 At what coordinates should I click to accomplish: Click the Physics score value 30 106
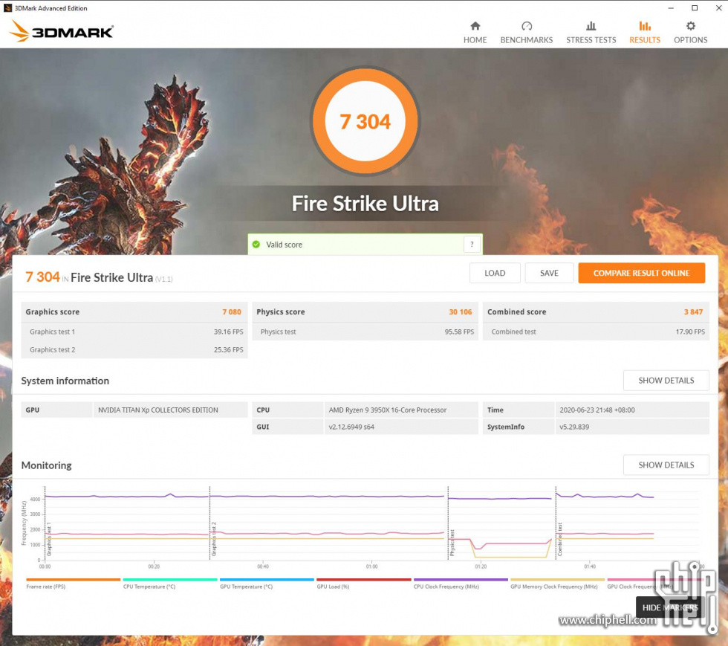[460, 311]
